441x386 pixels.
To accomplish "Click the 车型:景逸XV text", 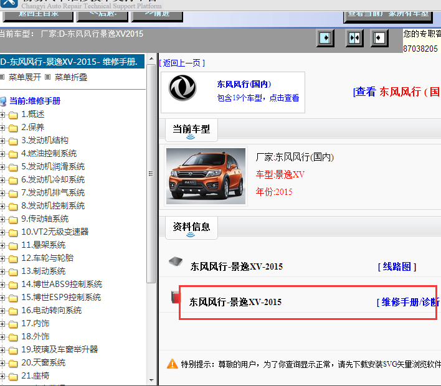I will point(280,174).
